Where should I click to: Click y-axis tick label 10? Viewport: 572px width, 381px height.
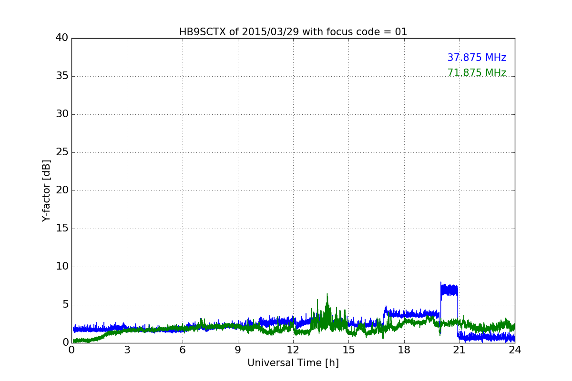pos(62,266)
